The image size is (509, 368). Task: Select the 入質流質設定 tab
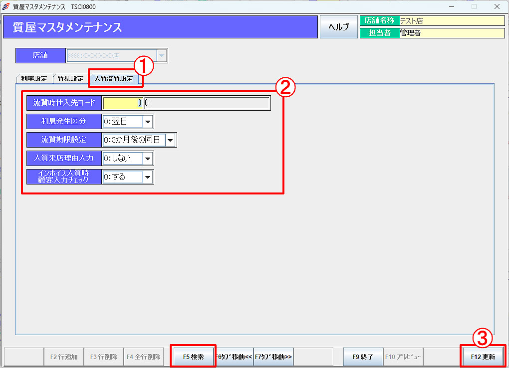coord(114,78)
